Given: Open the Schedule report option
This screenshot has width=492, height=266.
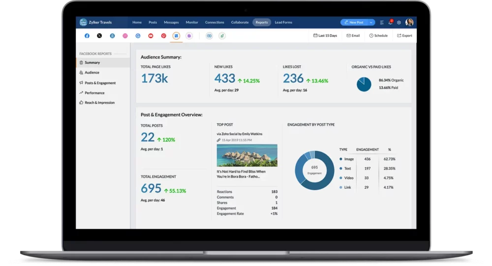Looking at the screenshot, I should tap(378, 36).
